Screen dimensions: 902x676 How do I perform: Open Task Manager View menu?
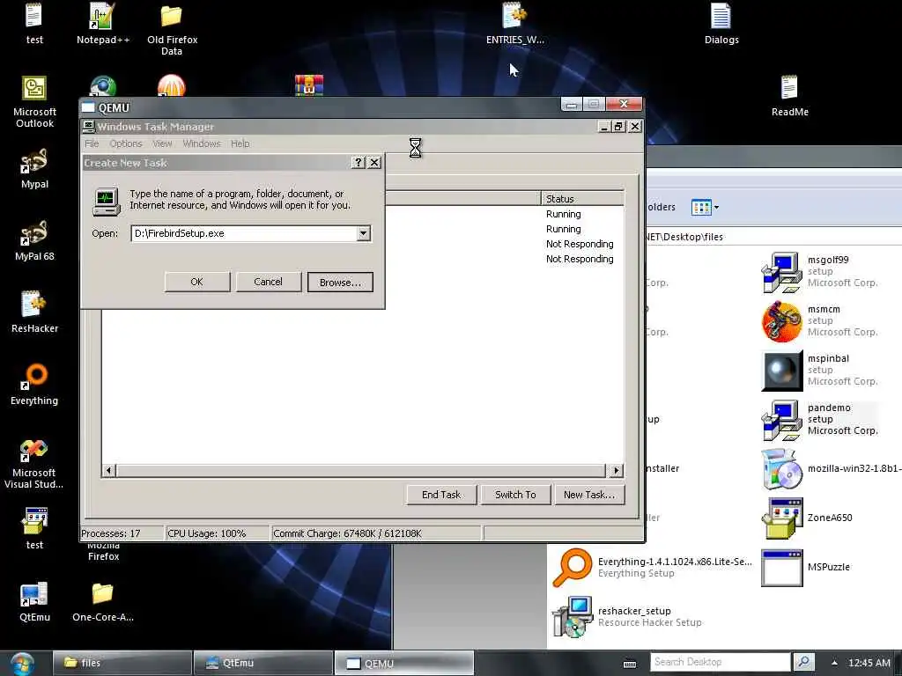(x=162, y=143)
